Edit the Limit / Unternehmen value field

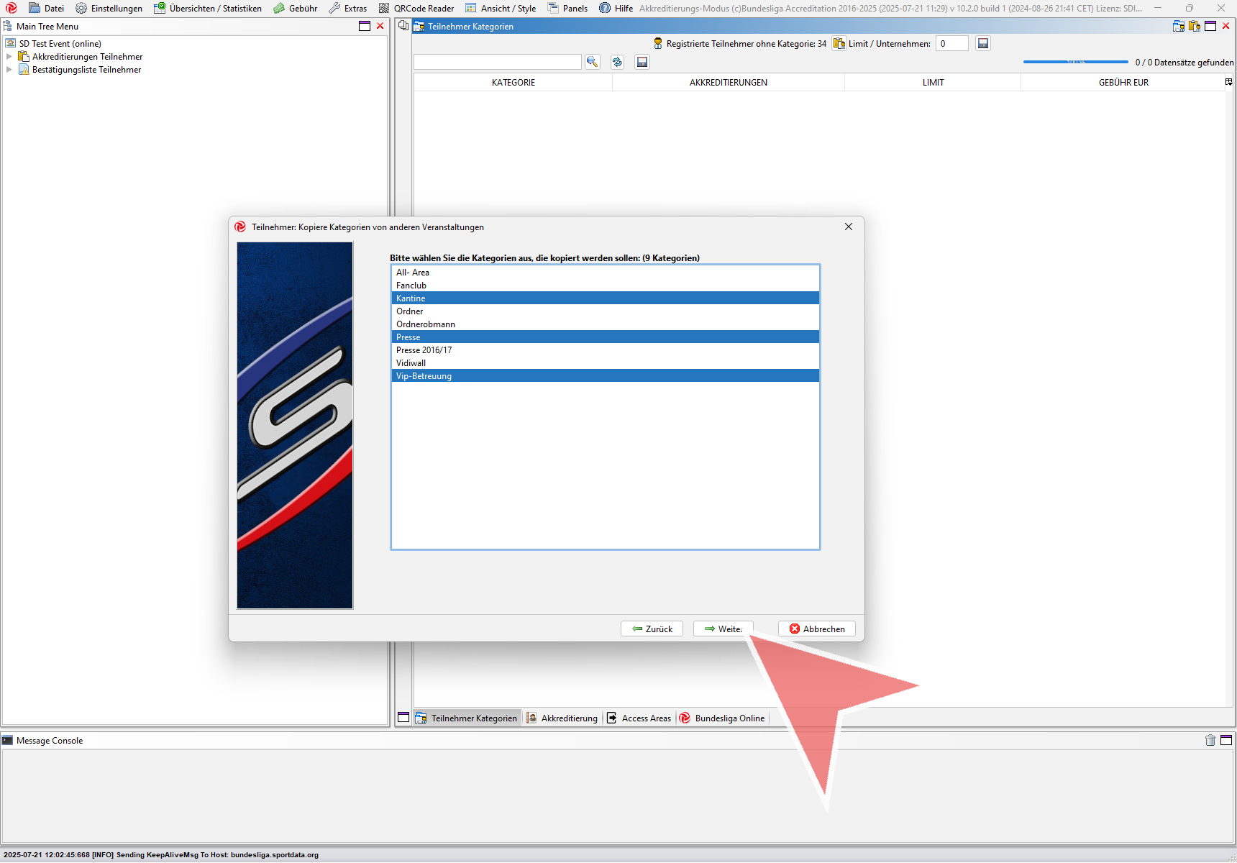point(951,43)
